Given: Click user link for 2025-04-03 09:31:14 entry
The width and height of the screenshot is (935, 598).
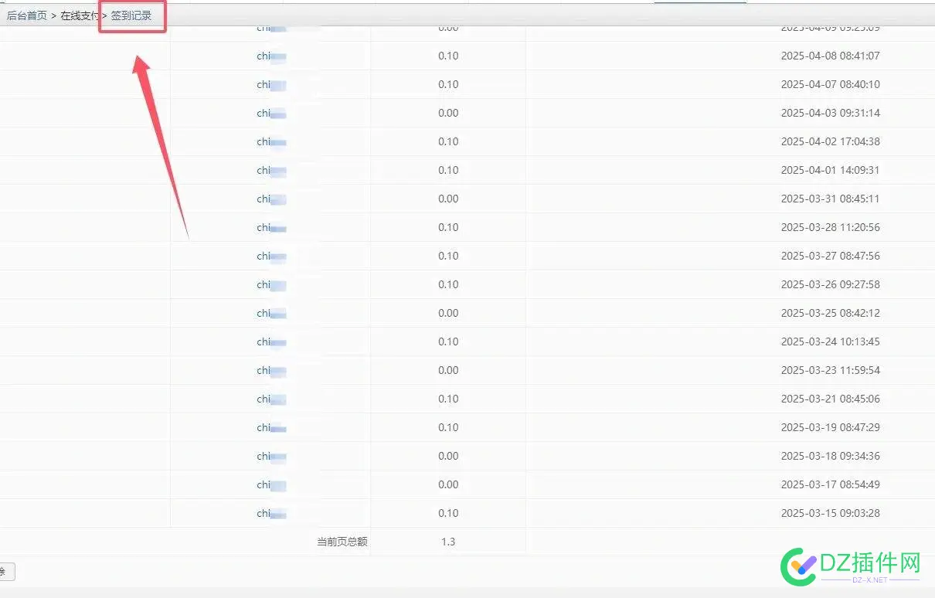Looking at the screenshot, I should point(270,113).
